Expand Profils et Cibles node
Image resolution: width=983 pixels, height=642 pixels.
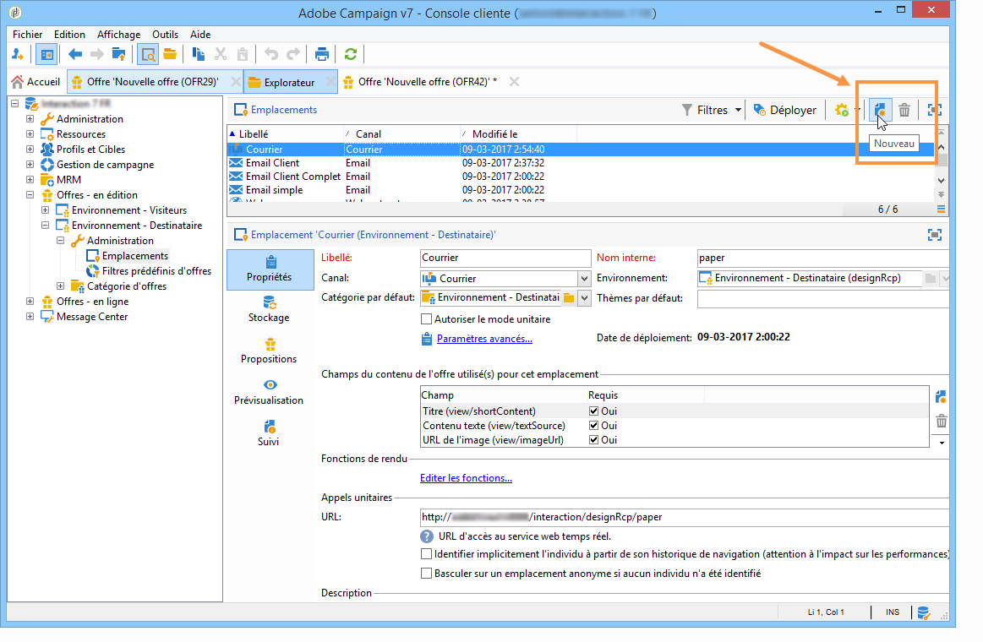click(x=30, y=149)
